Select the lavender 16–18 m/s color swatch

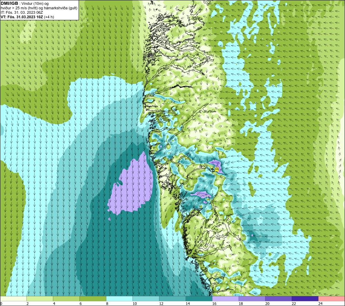pos(226,299)
